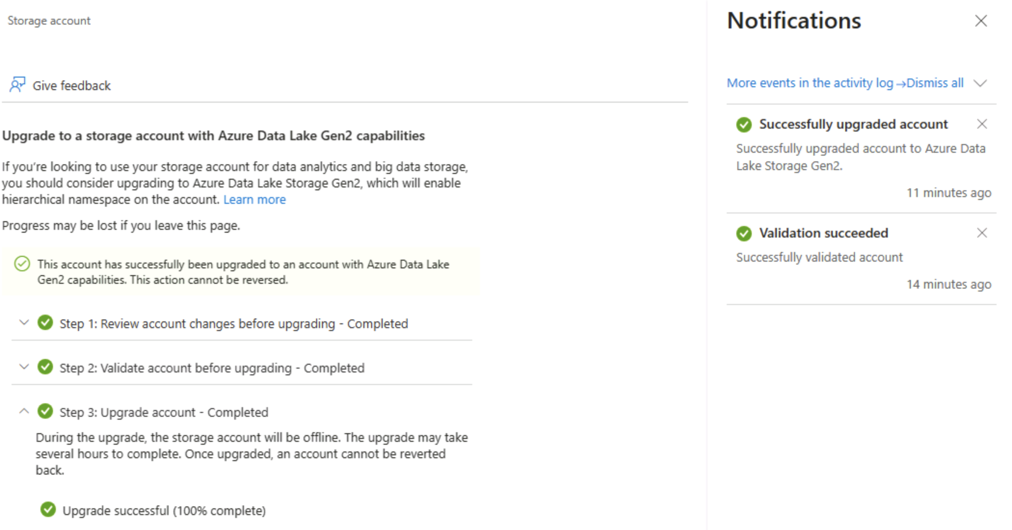
Task: Click green check beside Validation succeeded
Action: click(x=744, y=234)
